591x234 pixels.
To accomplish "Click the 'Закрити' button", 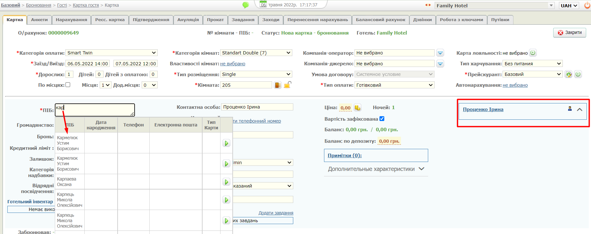I will point(570,33).
